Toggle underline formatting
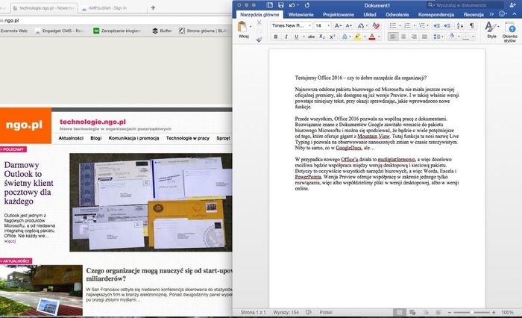The width and height of the screenshot is (522, 318). click(x=297, y=37)
